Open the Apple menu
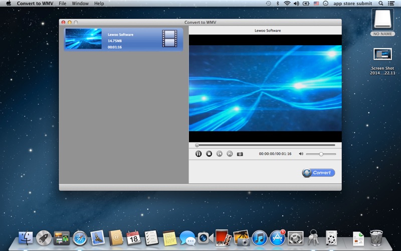 coord(9,4)
